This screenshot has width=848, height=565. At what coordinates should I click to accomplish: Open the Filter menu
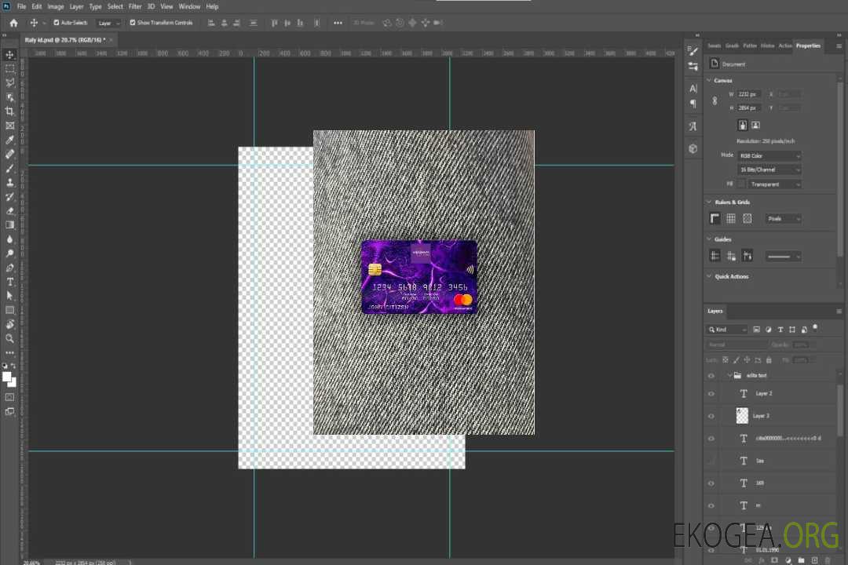click(135, 6)
